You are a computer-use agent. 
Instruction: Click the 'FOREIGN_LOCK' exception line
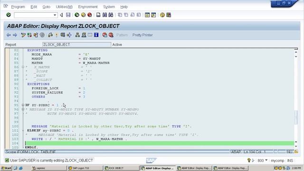[58, 88]
